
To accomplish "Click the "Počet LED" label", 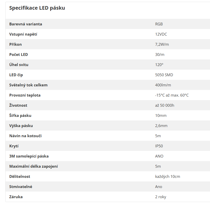I will pyautogui.click(x=19, y=55).
